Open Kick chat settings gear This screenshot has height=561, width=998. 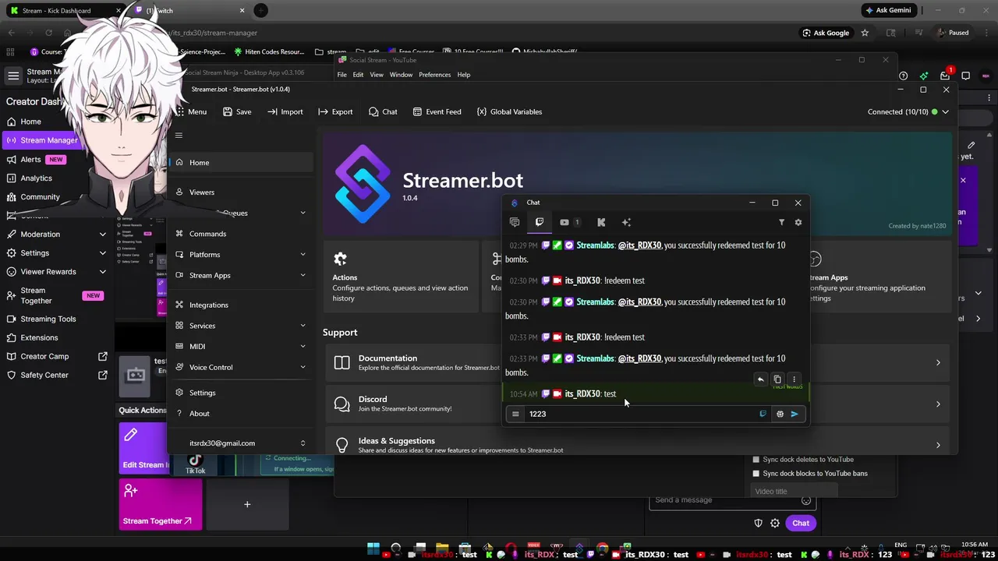(775, 523)
